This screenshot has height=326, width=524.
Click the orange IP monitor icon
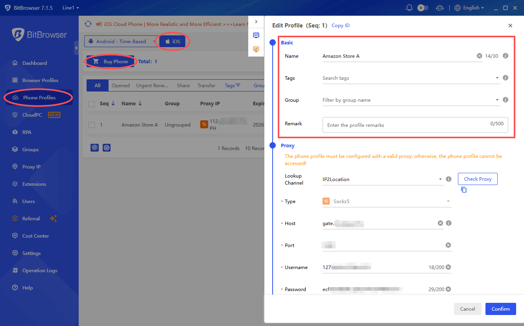(256, 49)
